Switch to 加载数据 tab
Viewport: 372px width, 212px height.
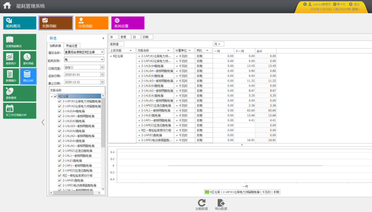[55, 46]
